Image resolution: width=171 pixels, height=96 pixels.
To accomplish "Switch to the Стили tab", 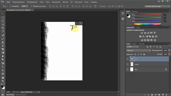I will (138, 27).
